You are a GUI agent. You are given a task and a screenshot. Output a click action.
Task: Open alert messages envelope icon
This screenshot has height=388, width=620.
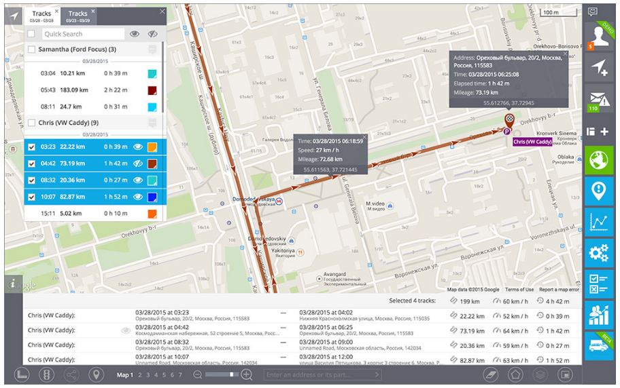coord(599,100)
